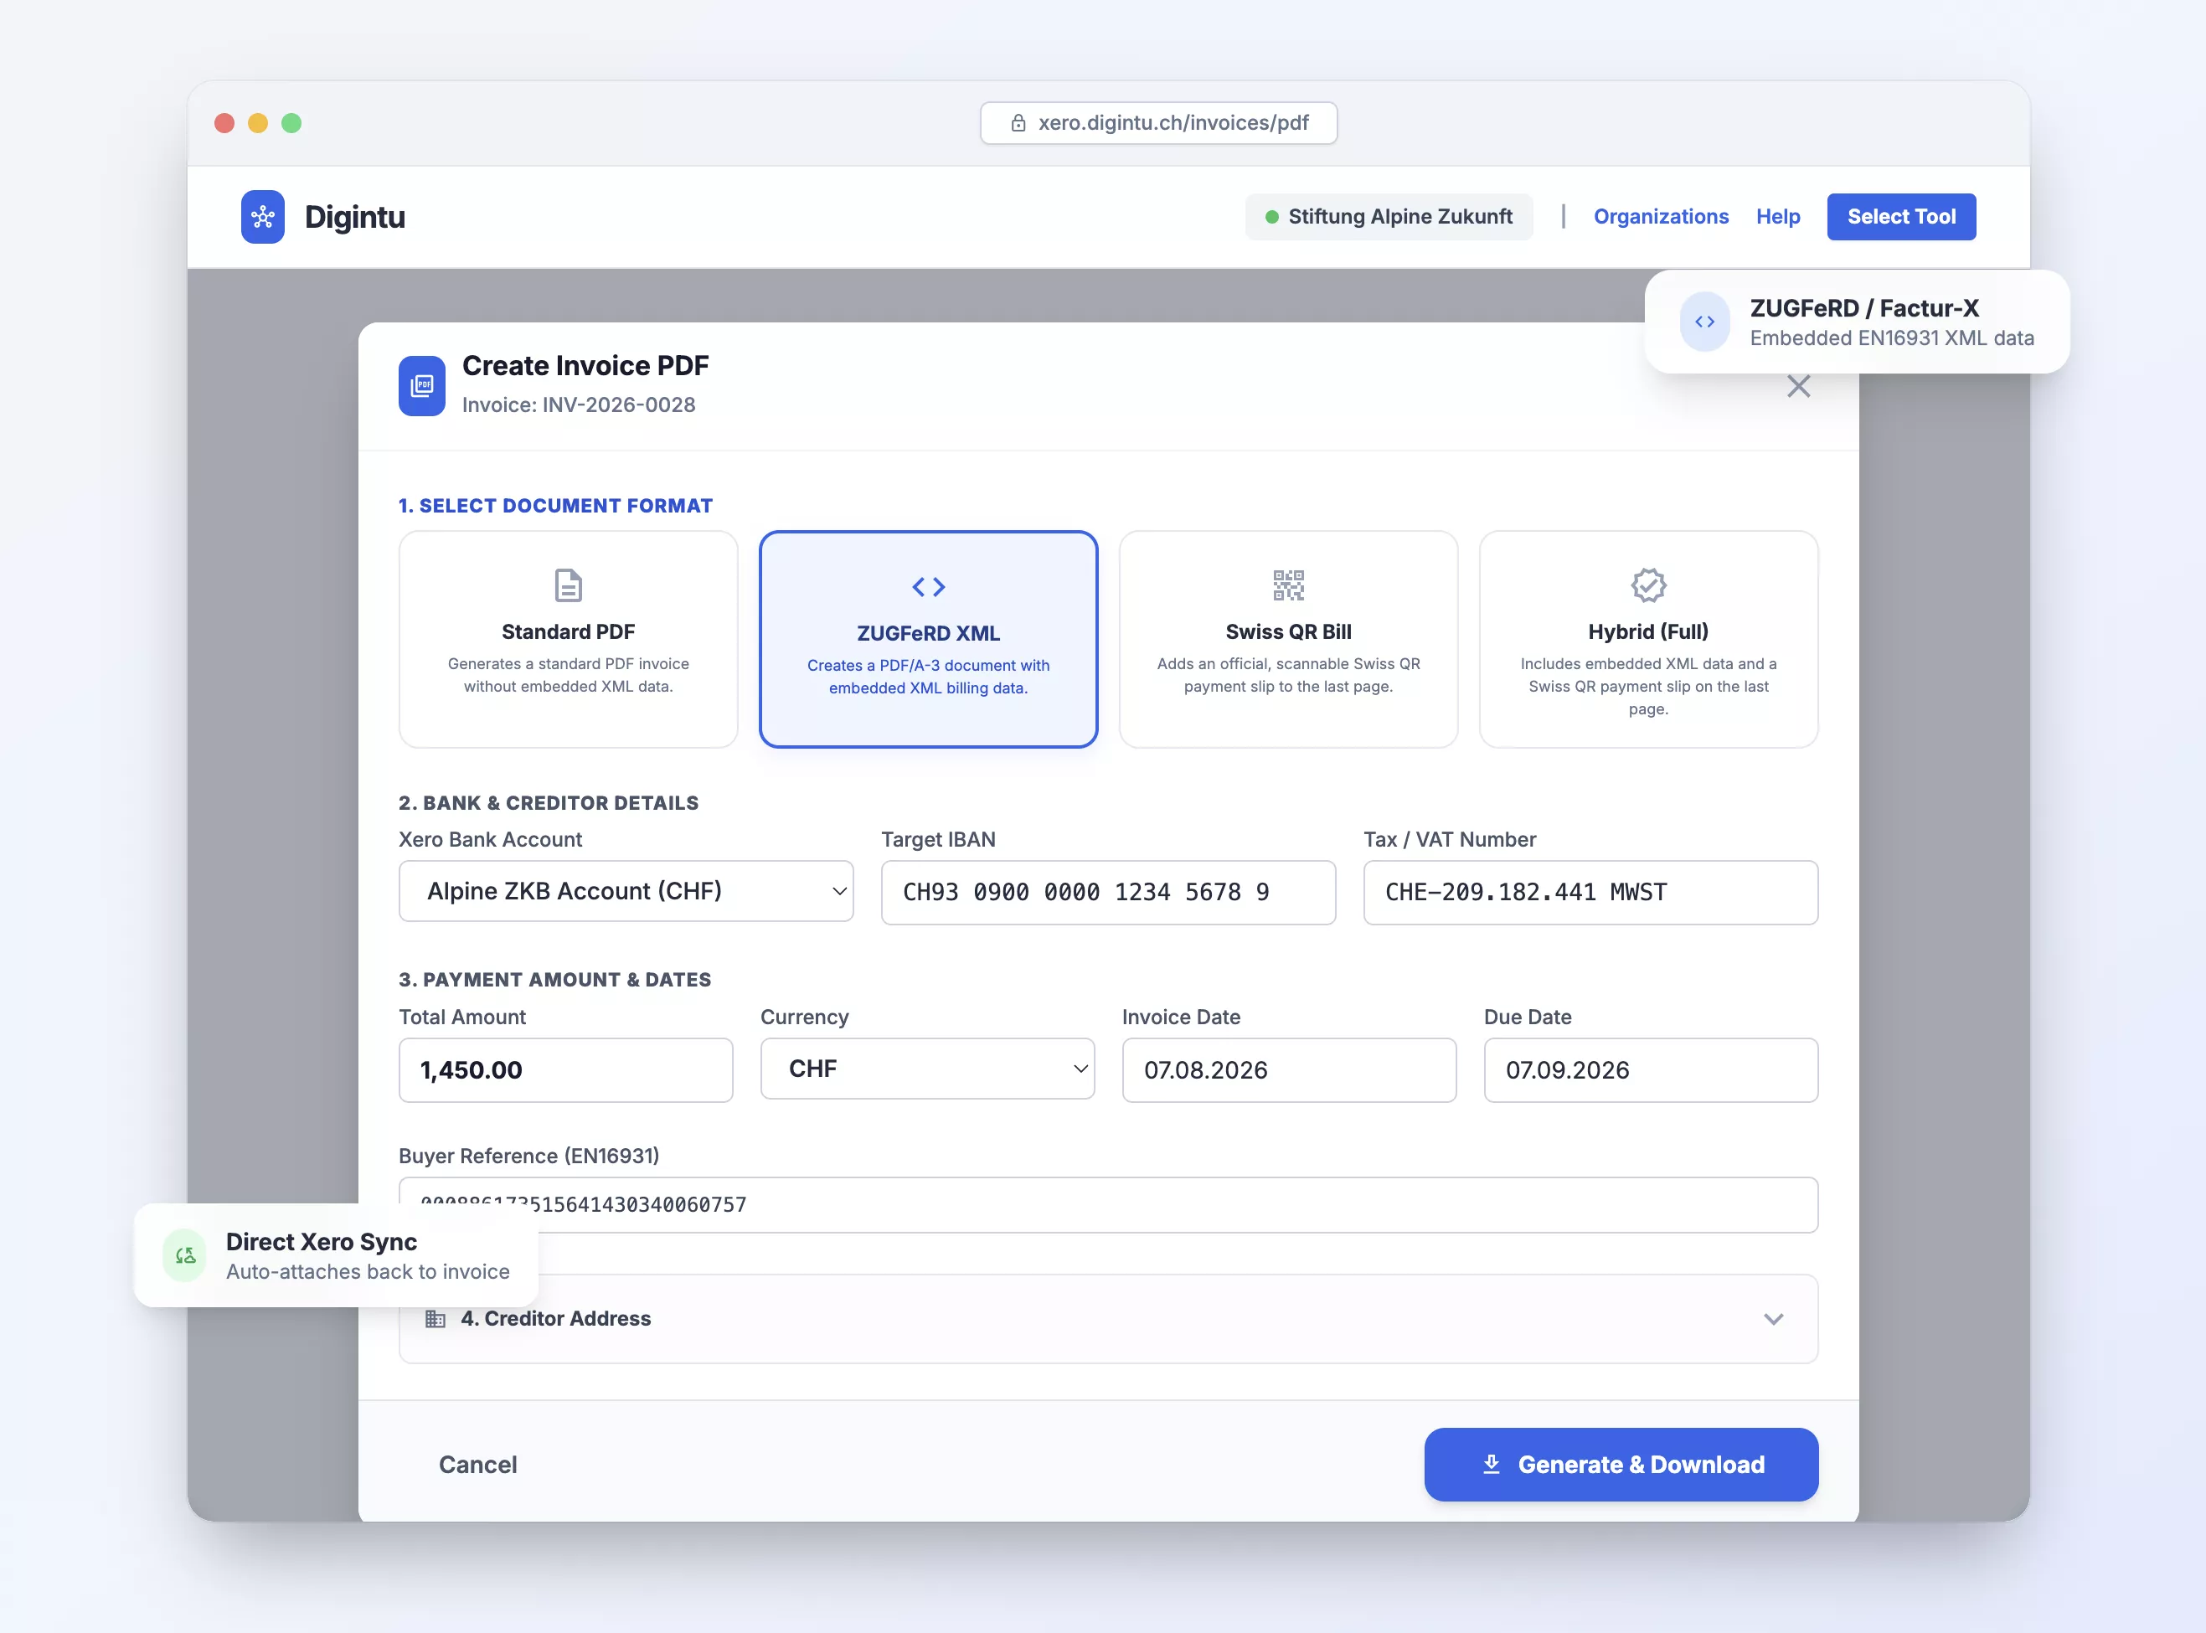
Task: Select the ZUGFeRD XML format card
Action: pos(928,640)
